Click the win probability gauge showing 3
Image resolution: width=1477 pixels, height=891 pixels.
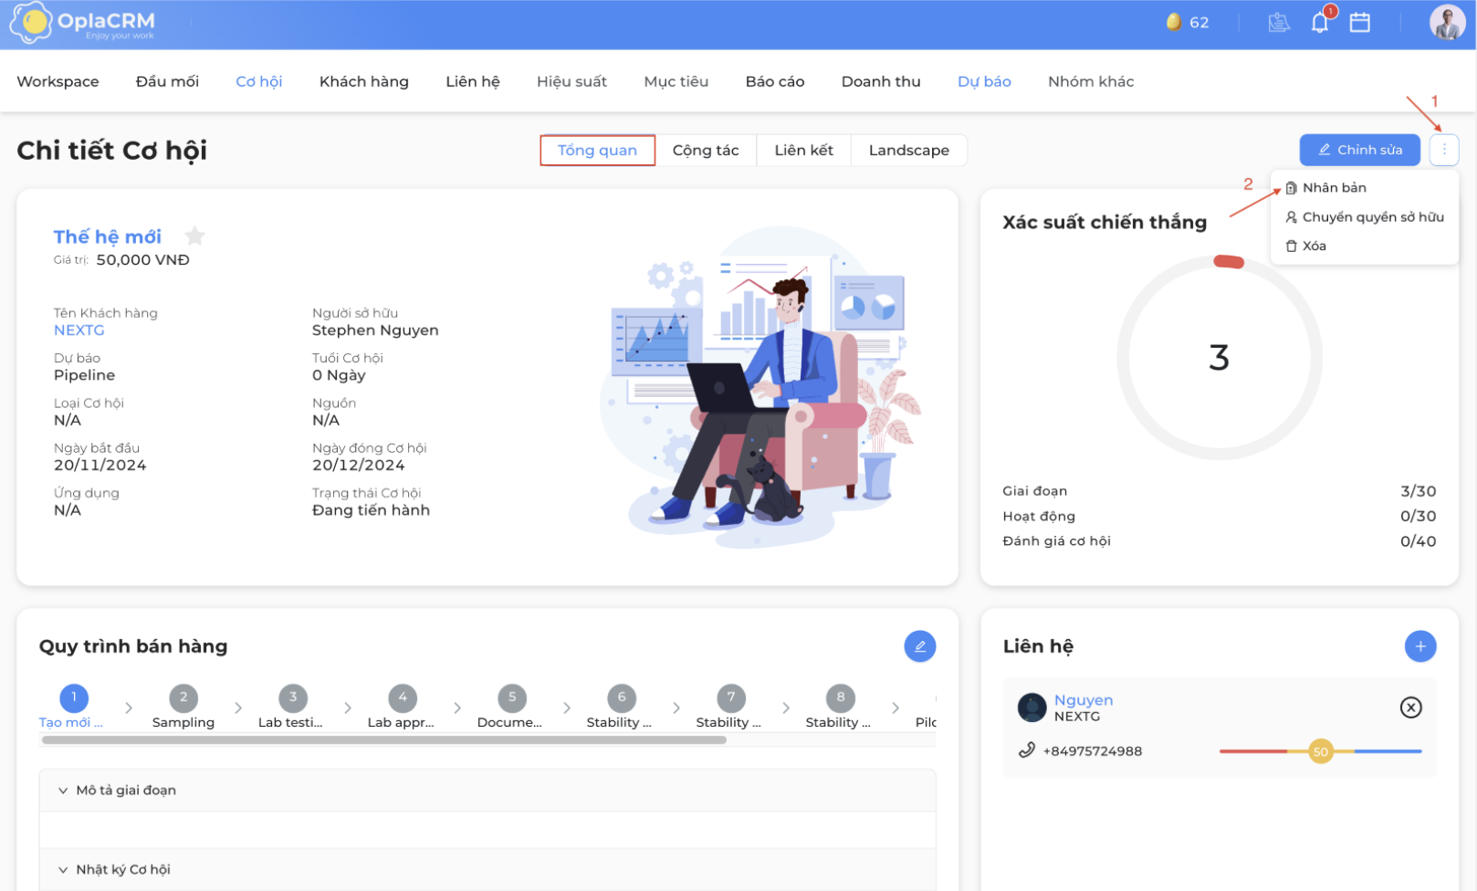(x=1220, y=357)
